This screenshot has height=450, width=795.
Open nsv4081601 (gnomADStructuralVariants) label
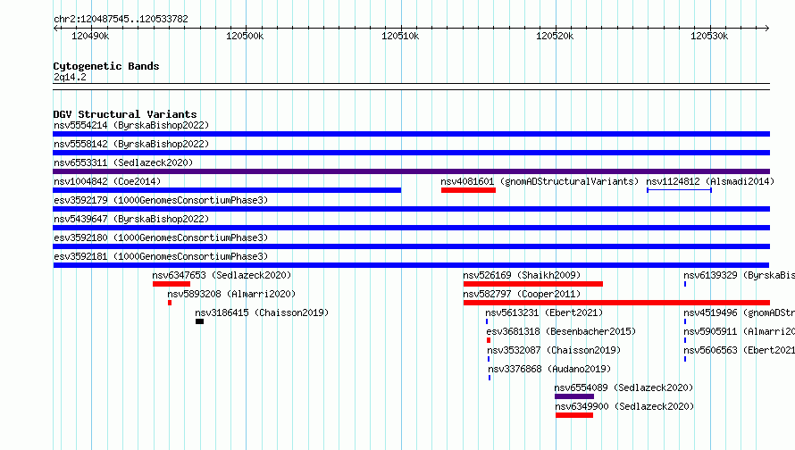pos(540,181)
